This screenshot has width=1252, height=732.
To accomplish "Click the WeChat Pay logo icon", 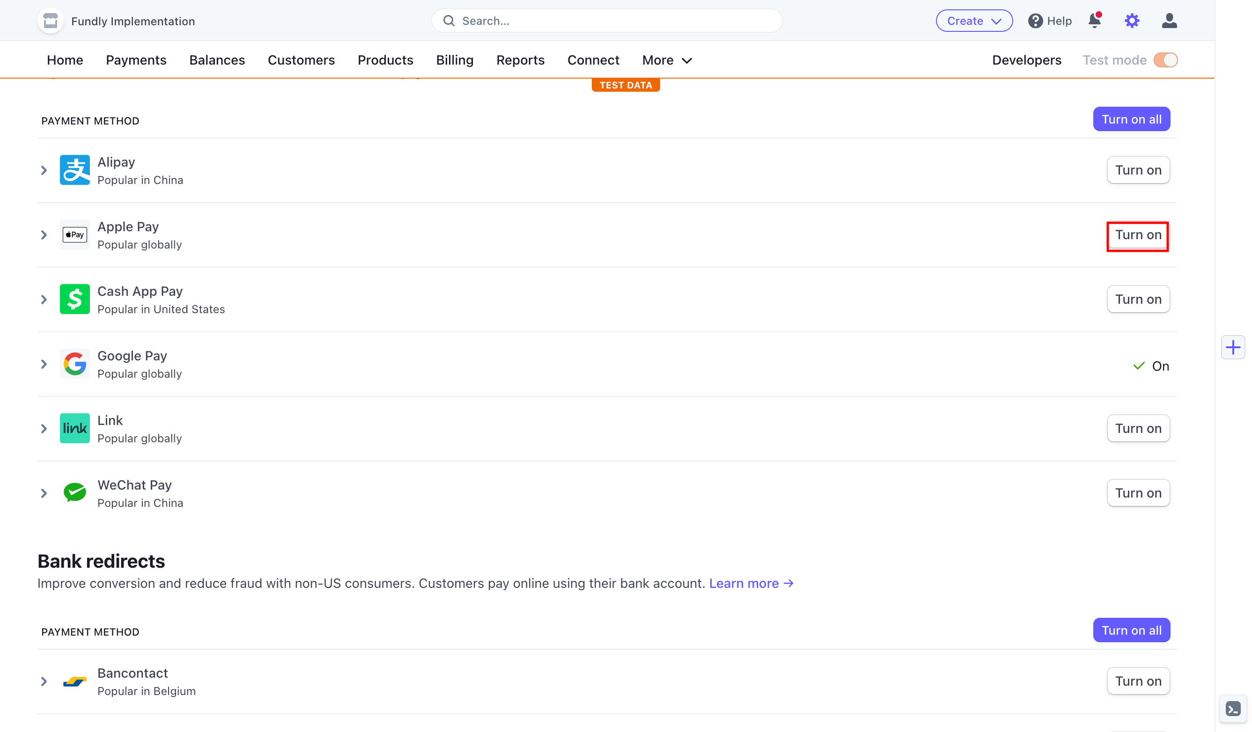I will click(74, 493).
